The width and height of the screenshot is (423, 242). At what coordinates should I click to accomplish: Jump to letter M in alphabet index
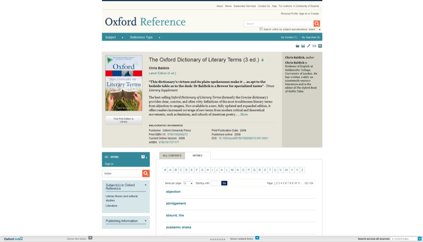[x=232, y=170]
